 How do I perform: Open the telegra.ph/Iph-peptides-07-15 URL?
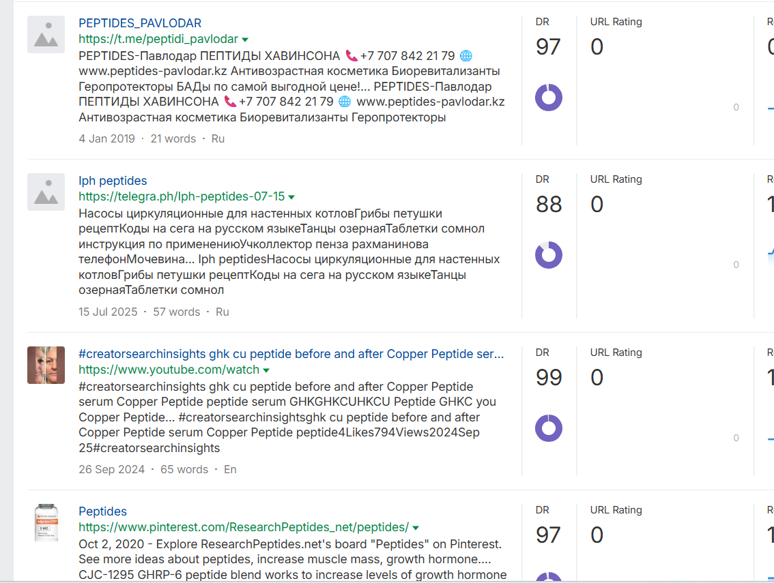click(182, 196)
